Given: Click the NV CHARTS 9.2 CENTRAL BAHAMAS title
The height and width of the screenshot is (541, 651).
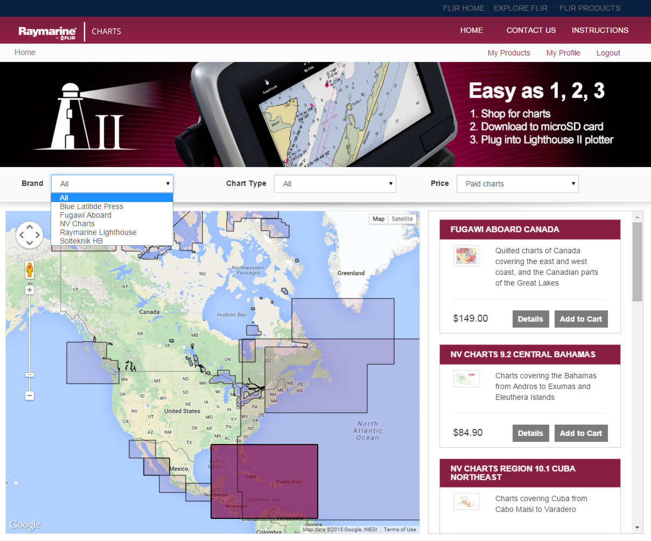Looking at the screenshot, I should point(523,355).
